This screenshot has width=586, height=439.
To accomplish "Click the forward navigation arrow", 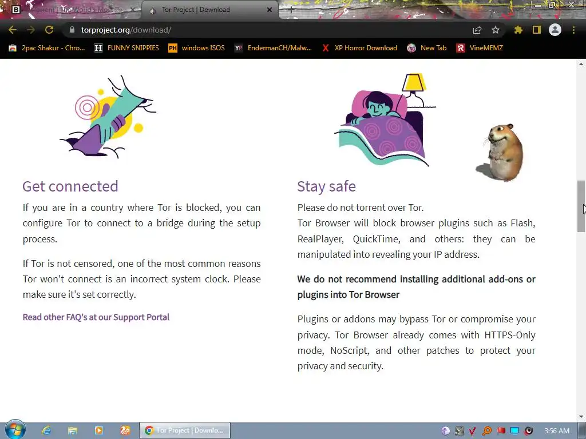I will pos(31,30).
